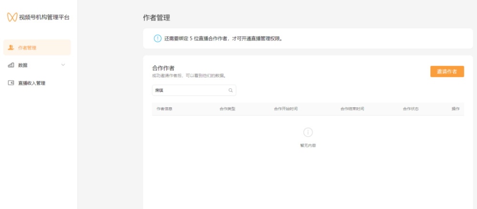This screenshot has height=209, width=477.
Task: Open 直播收入管理 menu item
Action: click(37, 83)
